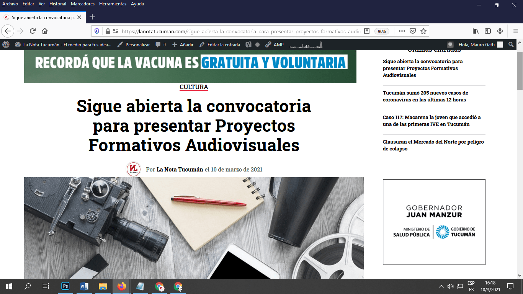Viewport: 523px width, 294px height.
Task: Open the Firefox Library icon
Action: pos(476,31)
